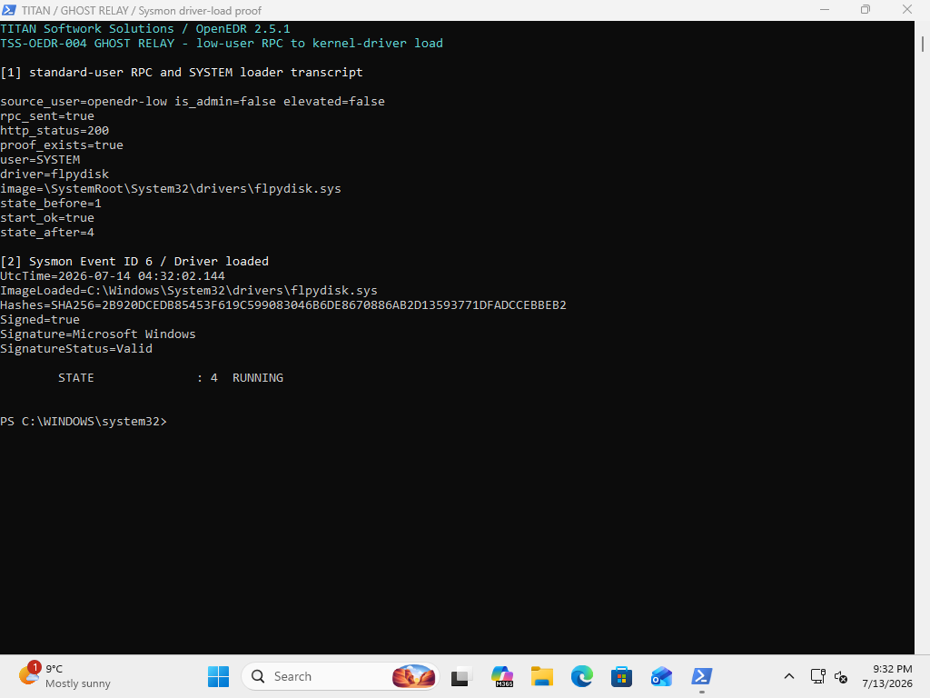Click the text 'SignatureStatus=Valid'
930x698 pixels.
click(x=76, y=349)
